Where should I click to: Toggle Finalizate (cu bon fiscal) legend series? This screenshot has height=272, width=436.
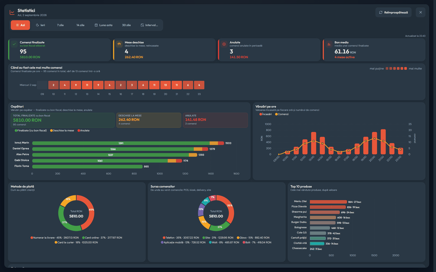point(31,131)
